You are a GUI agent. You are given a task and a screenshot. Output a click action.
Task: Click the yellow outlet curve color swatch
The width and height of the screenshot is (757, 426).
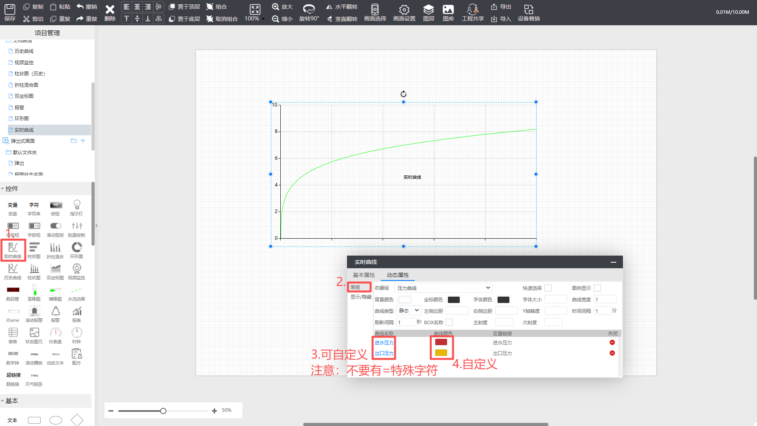click(441, 353)
